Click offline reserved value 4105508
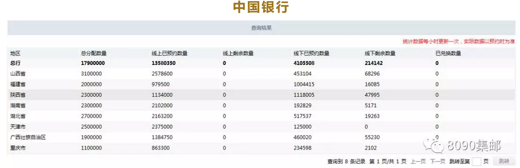Viewport: 520px width, 168px height. (x=304, y=63)
